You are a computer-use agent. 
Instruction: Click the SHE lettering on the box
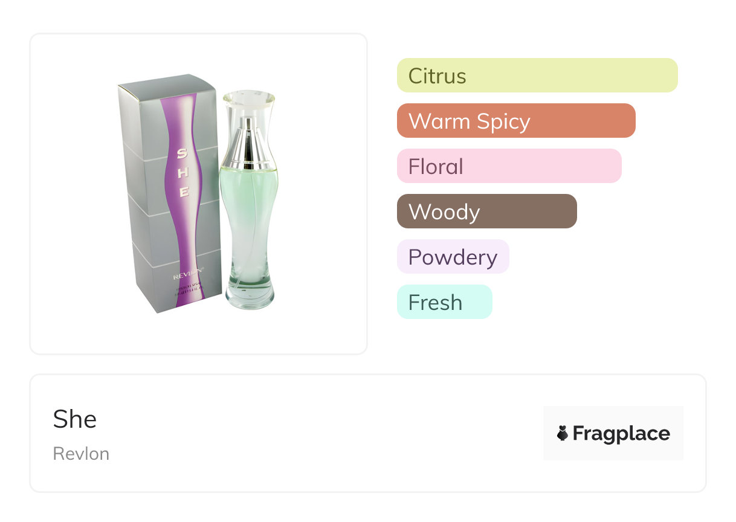pos(182,173)
